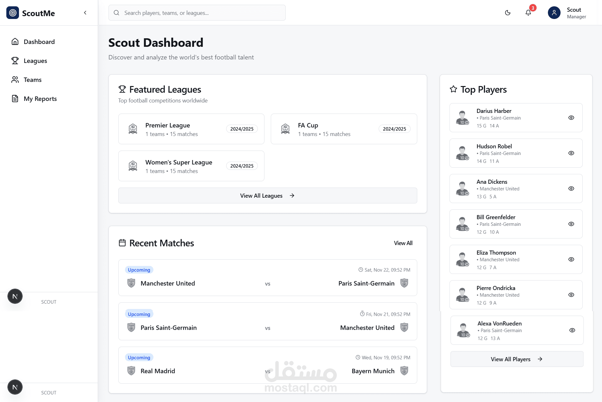Click Real Madrid team crest icon
This screenshot has height=402, width=602.
tap(131, 371)
